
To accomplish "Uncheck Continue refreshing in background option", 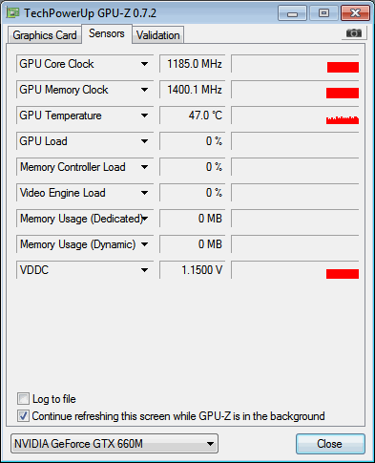I will pyautogui.click(x=23, y=416).
